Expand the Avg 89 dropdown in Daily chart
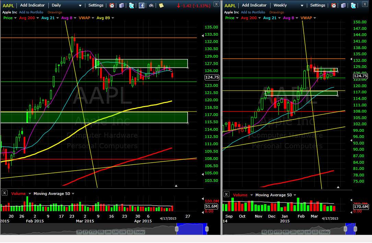This screenshot has width=372, height=243. 113,18
